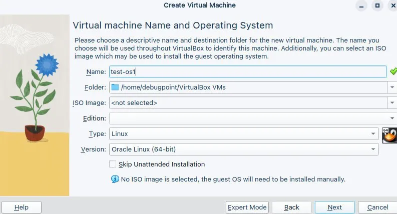The width and height of the screenshot is (397, 214).
Task: Click the Help button
Action: [22, 207]
